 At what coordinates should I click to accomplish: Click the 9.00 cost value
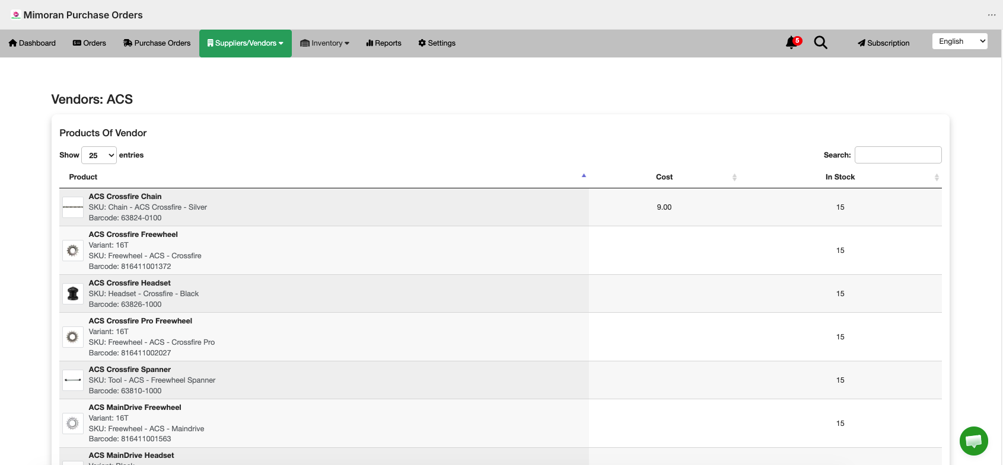(664, 207)
